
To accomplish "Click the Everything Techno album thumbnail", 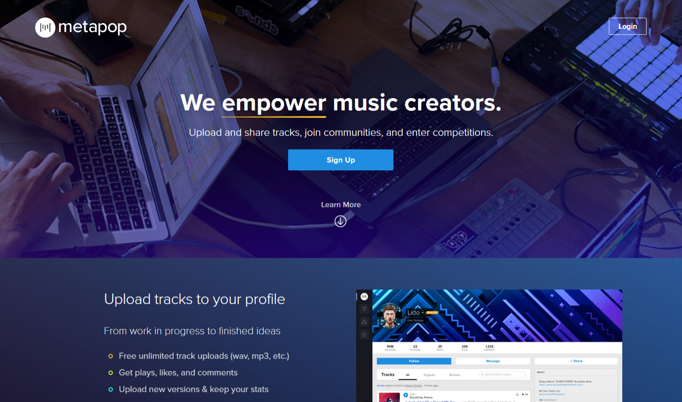I will click(x=389, y=397).
